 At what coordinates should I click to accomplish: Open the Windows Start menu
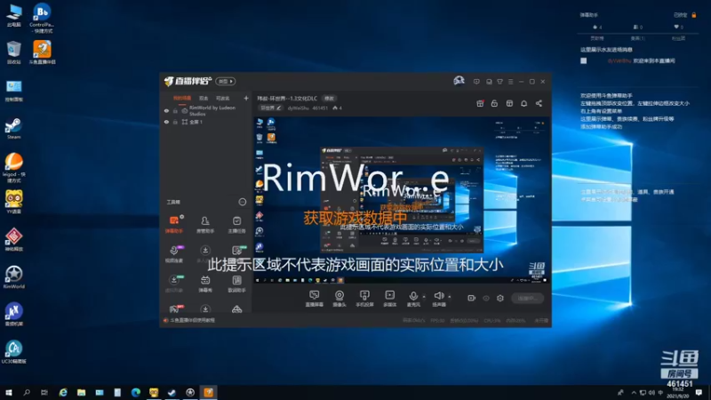9,392
